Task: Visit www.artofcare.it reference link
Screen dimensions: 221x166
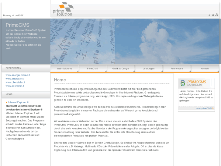Action: [15, 79]
